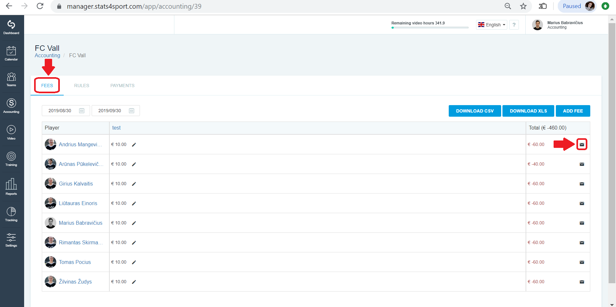Open start date calendar picker 2019/08/30

click(x=82, y=111)
